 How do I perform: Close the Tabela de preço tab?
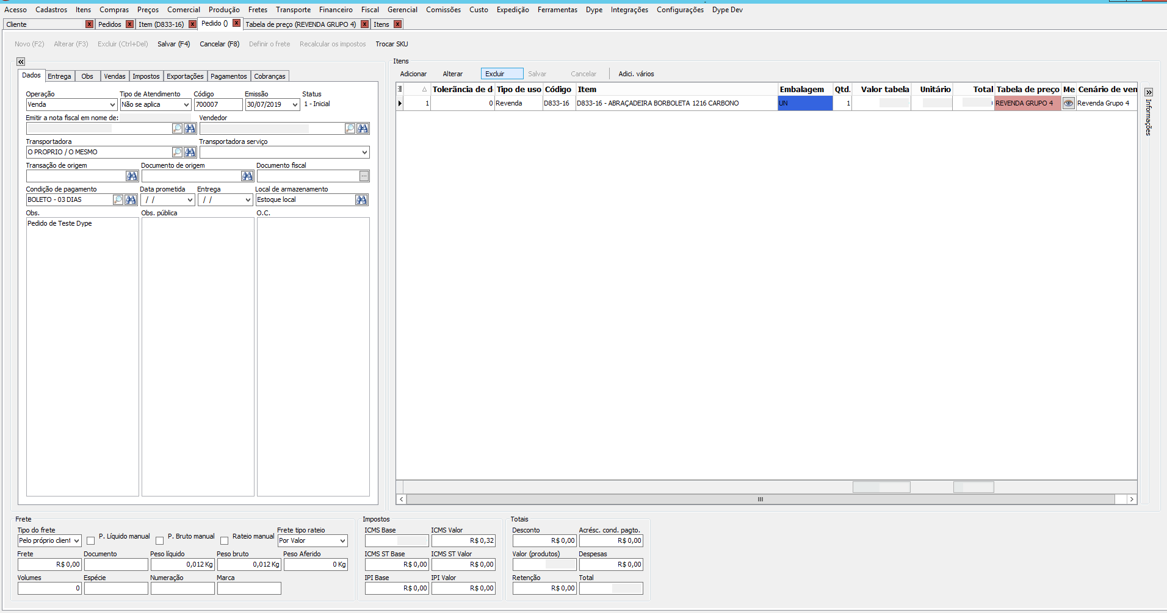[364, 24]
